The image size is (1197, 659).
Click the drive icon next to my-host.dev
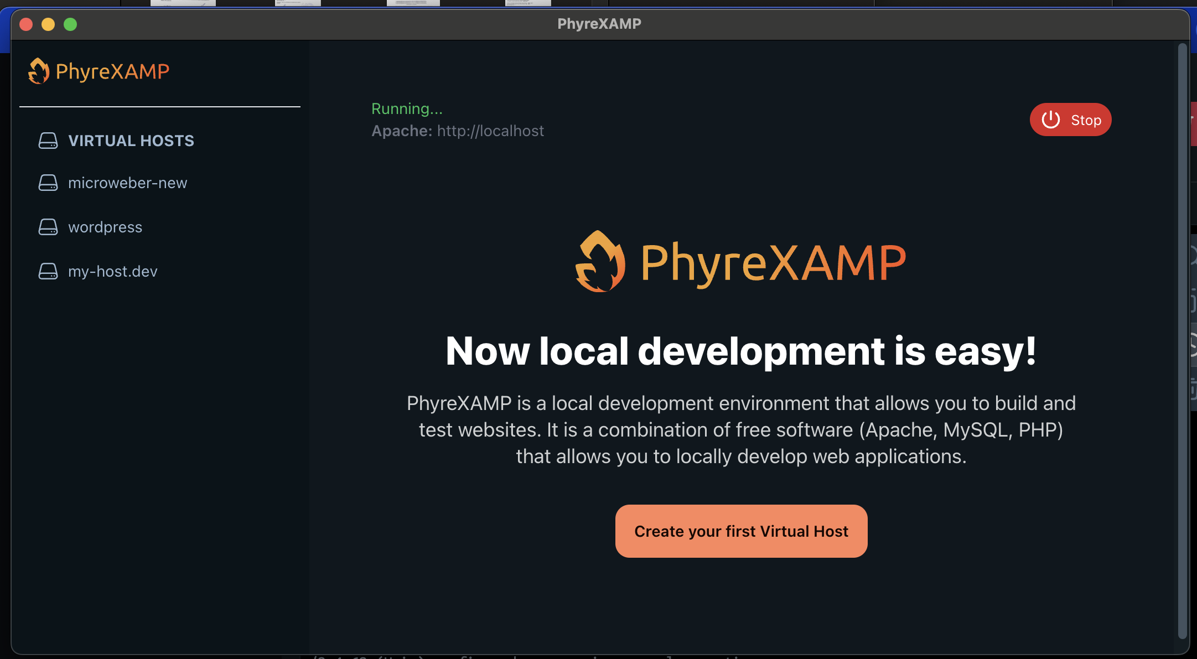[x=48, y=271]
